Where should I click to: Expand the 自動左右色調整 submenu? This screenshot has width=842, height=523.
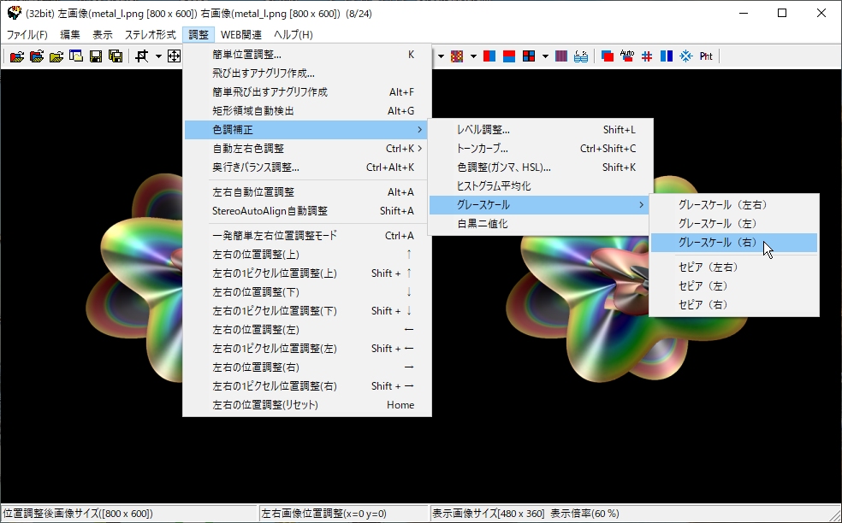coord(306,149)
